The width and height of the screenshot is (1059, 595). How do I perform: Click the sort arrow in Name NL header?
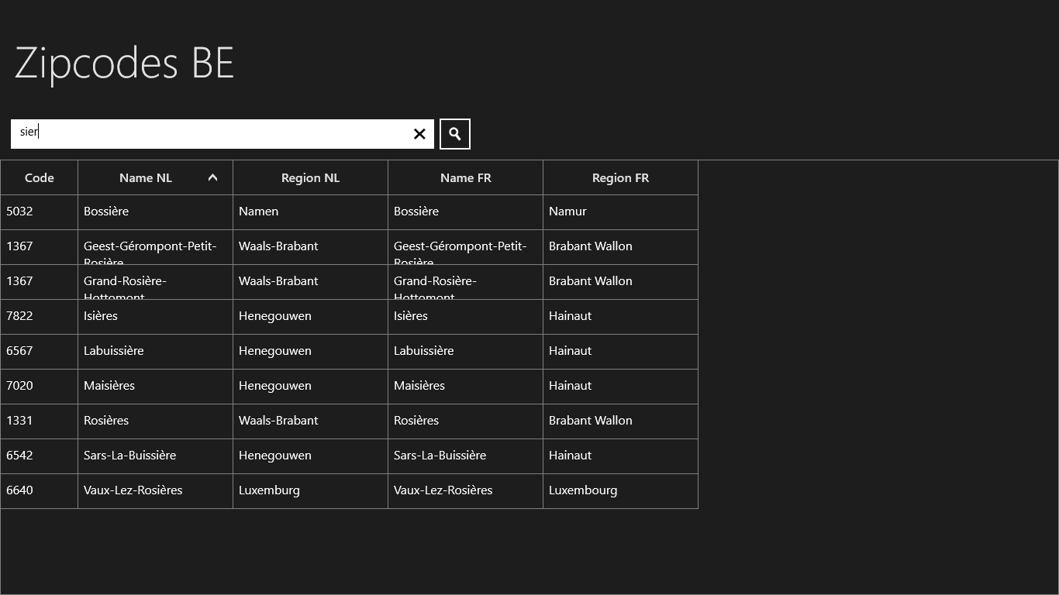pyautogui.click(x=212, y=177)
